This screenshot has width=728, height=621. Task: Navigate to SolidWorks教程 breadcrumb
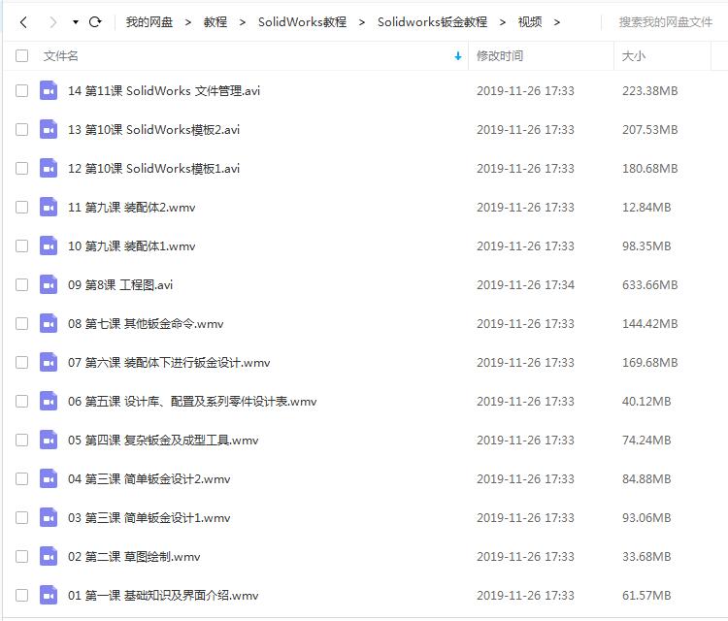[x=302, y=21]
